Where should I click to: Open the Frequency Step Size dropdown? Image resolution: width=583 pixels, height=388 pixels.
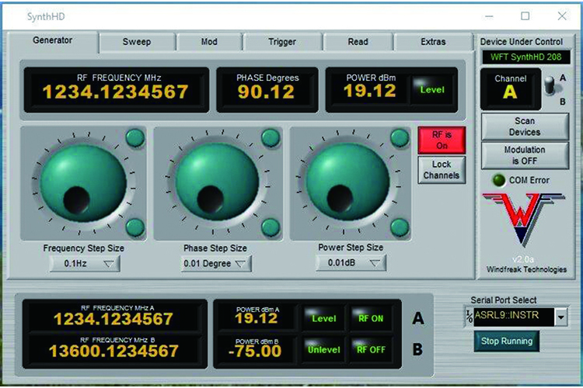85,264
